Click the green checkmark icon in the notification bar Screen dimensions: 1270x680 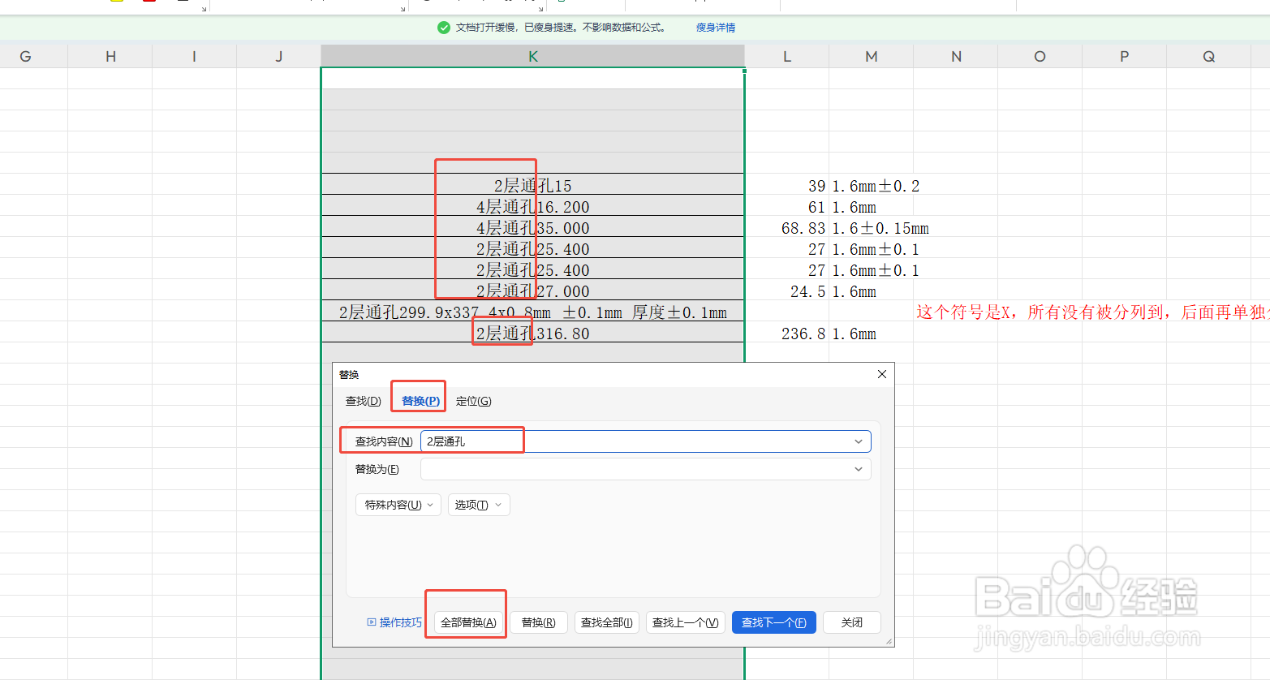(x=444, y=28)
